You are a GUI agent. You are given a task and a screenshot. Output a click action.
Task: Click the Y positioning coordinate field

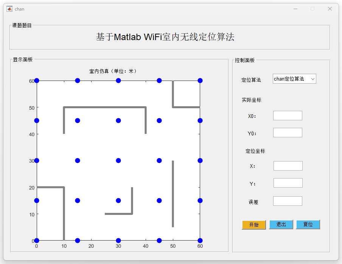(288, 183)
